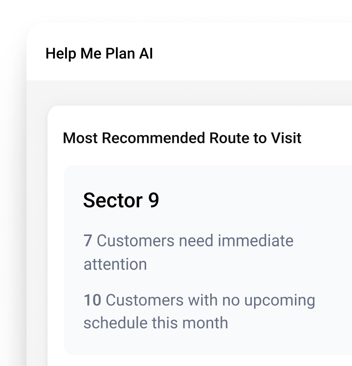Click the bold number 10 customer count
352x366 pixels.
92,300
